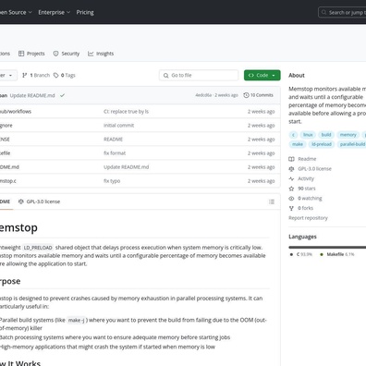Viewport: 366px width, 366px height.
Task: Open the Pricing page link
Action: [x=85, y=12]
